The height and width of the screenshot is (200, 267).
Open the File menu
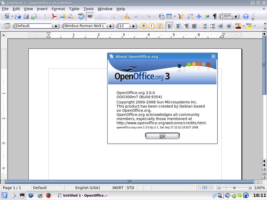(5, 9)
